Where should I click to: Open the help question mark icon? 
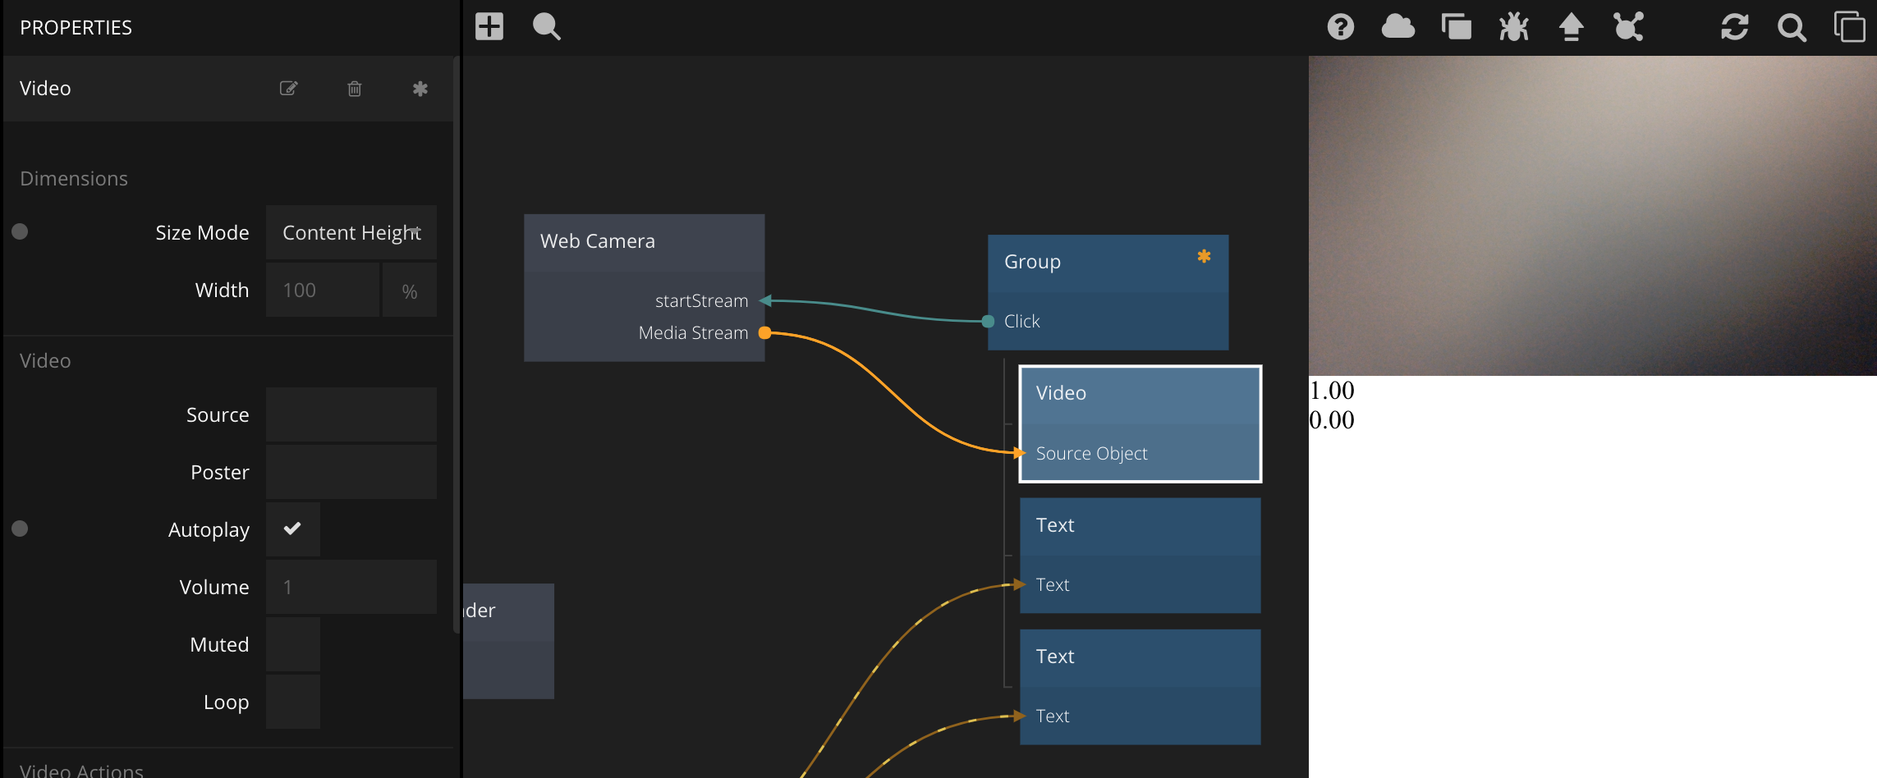[1341, 27]
